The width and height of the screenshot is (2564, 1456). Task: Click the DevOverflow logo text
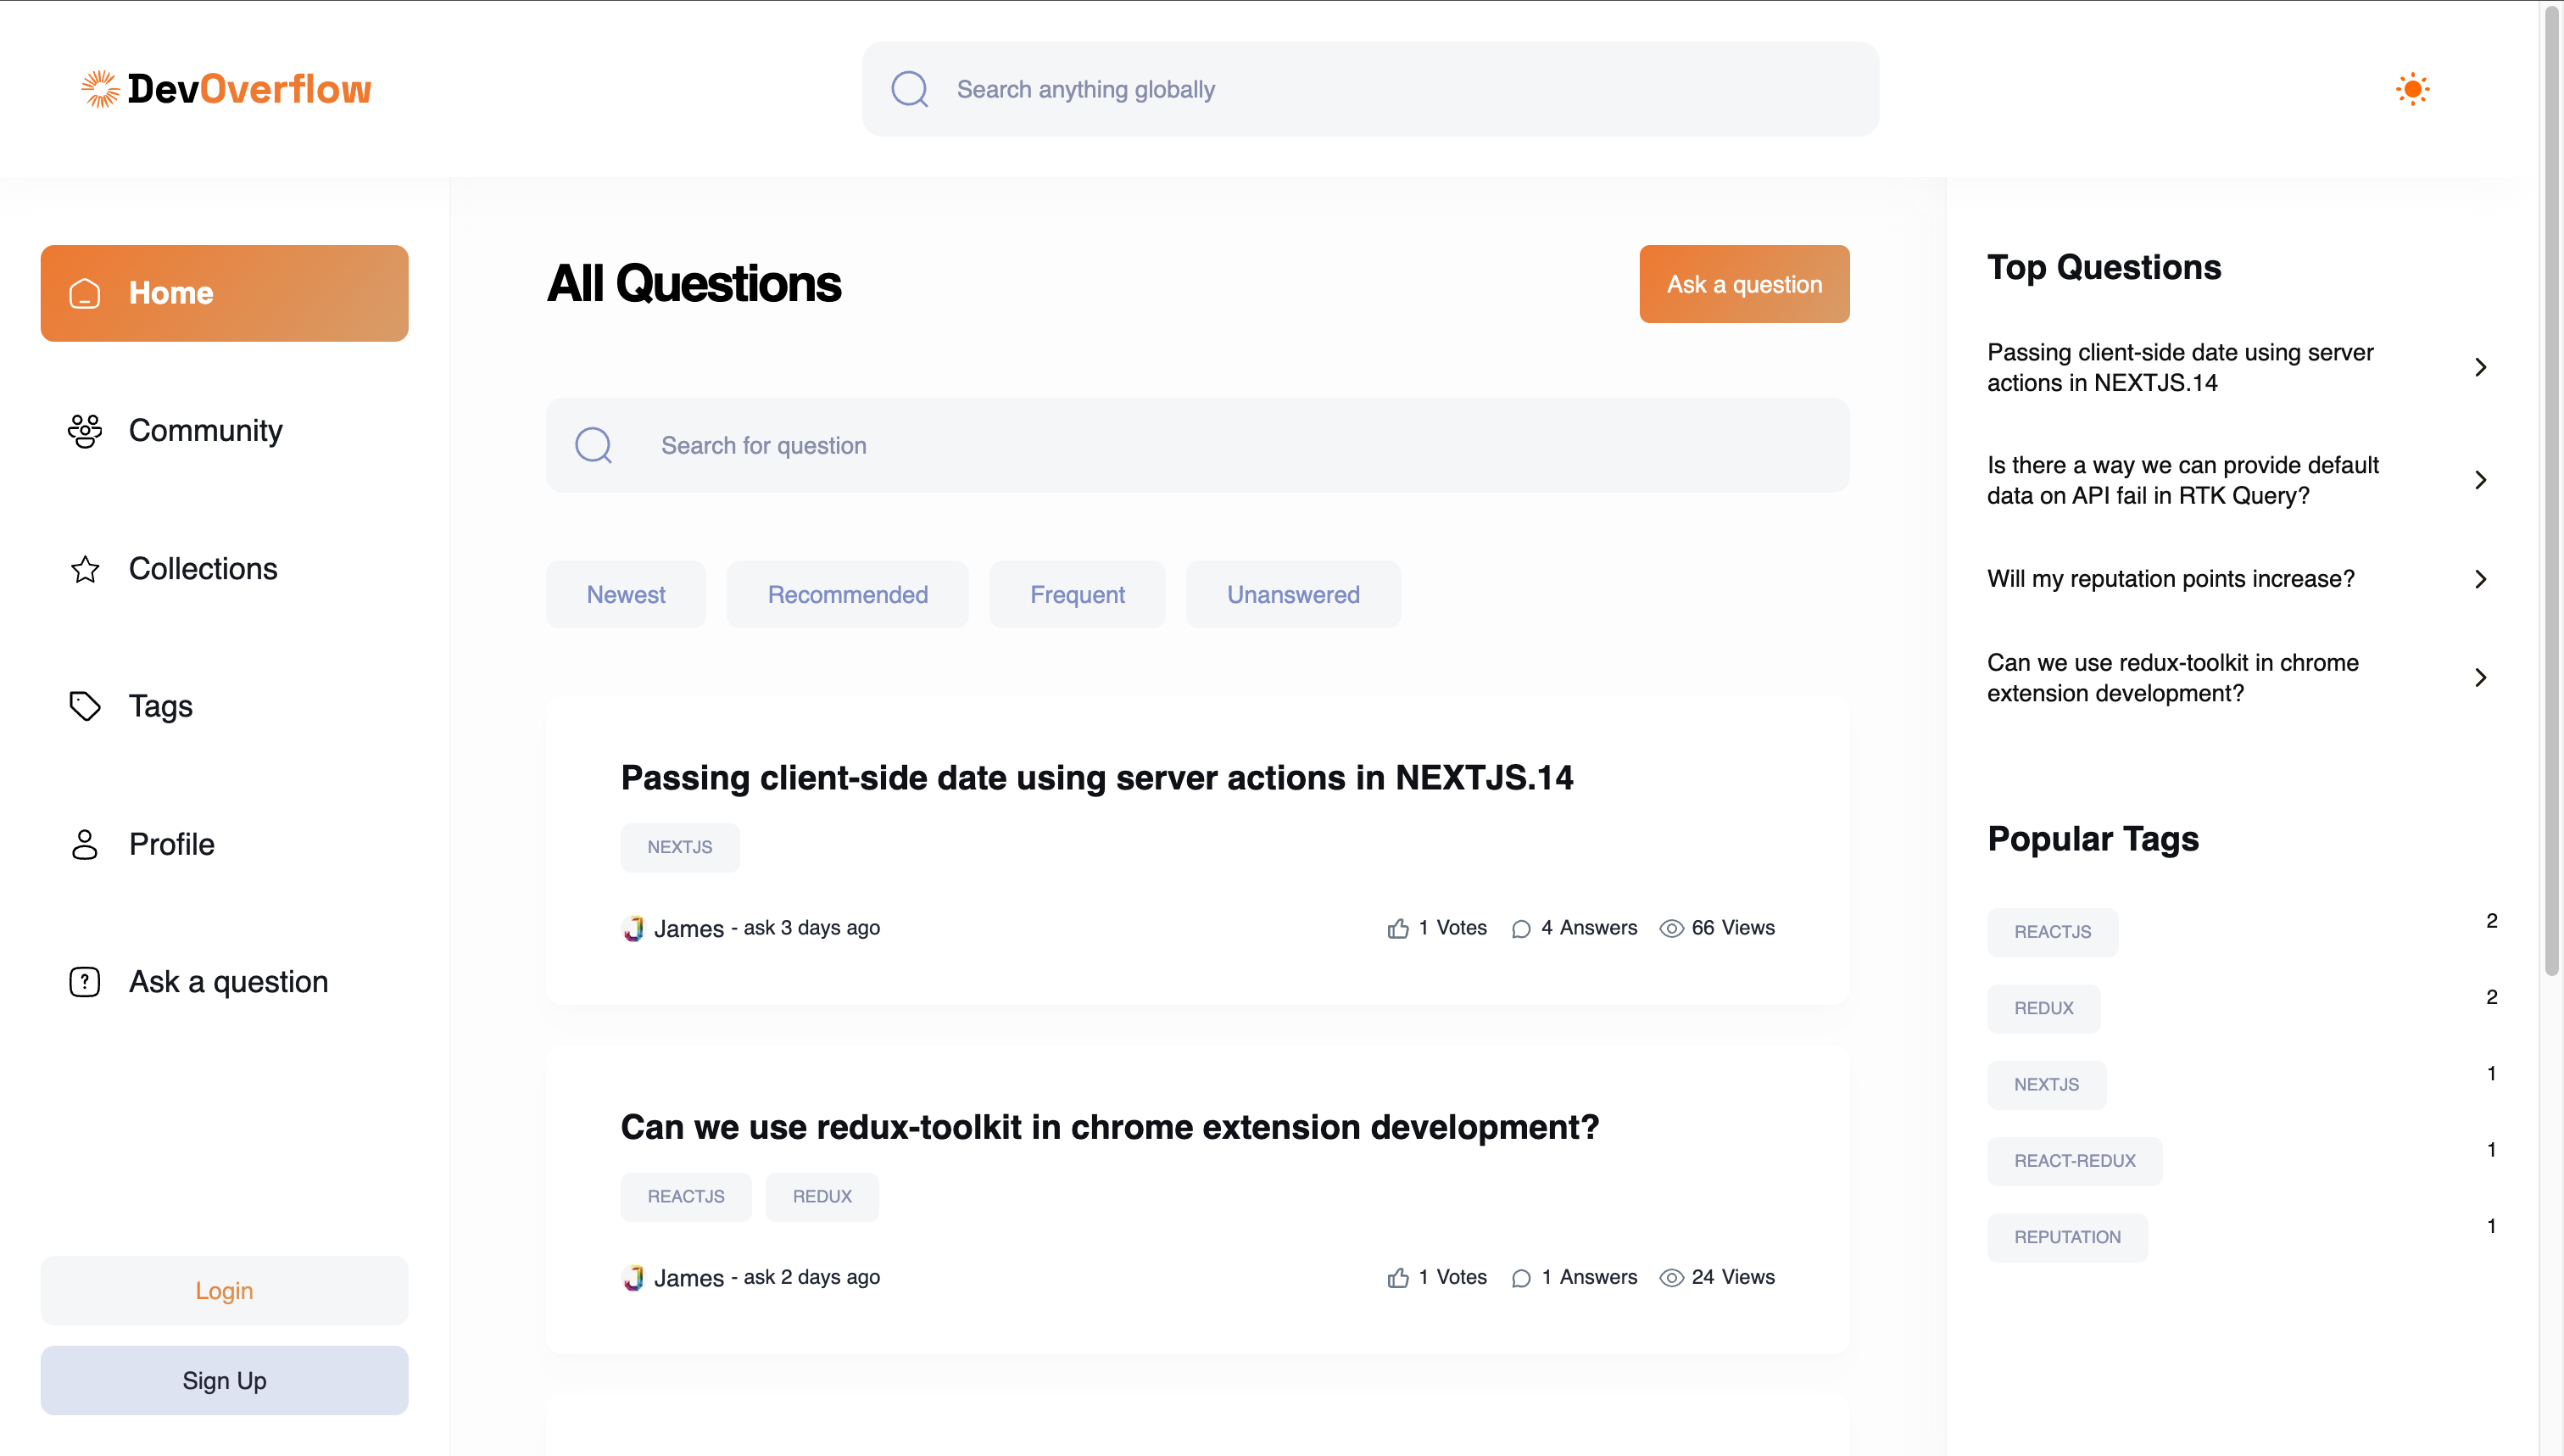pyautogui.click(x=249, y=89)
